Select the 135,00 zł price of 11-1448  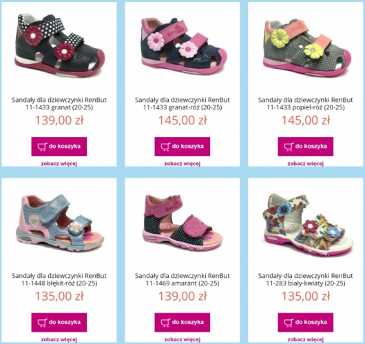click(x=59, y=296)
